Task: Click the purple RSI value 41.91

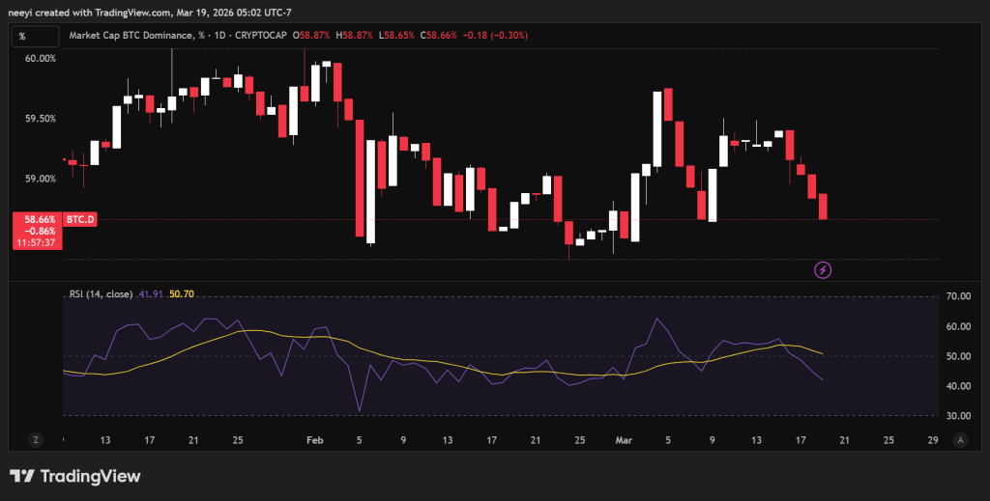Action: 151,292
